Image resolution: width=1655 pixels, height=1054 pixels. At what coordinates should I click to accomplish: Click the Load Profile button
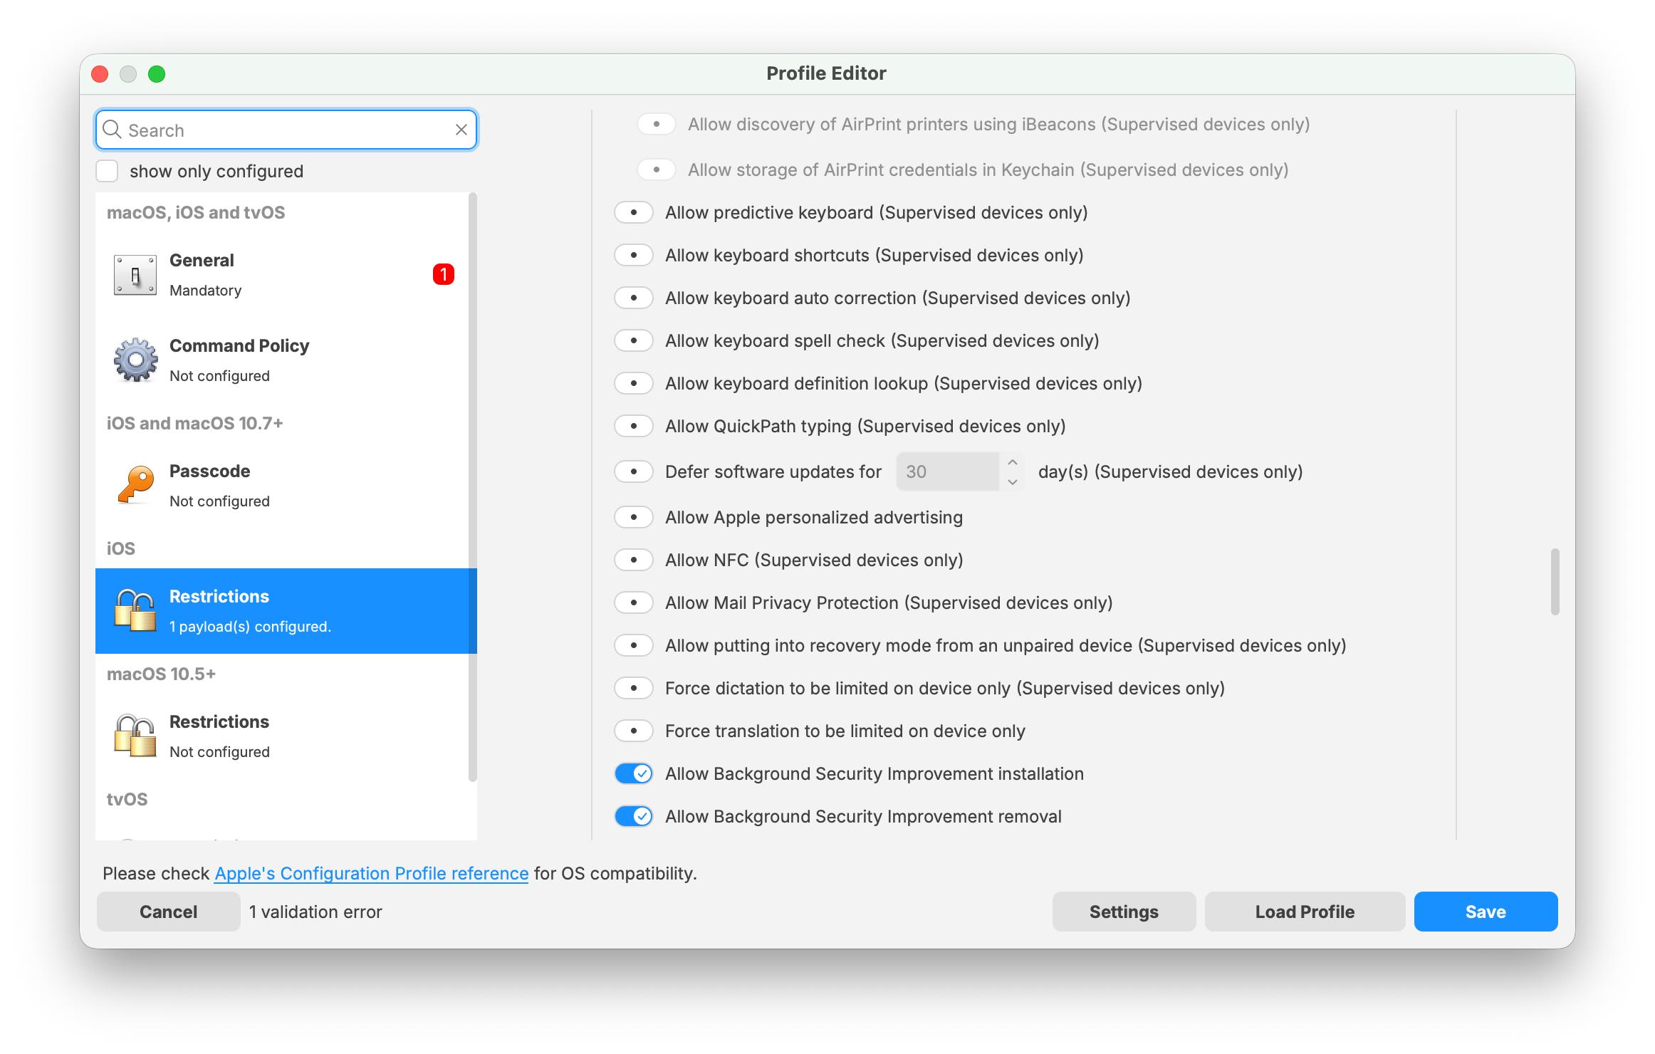point(1304,912)
